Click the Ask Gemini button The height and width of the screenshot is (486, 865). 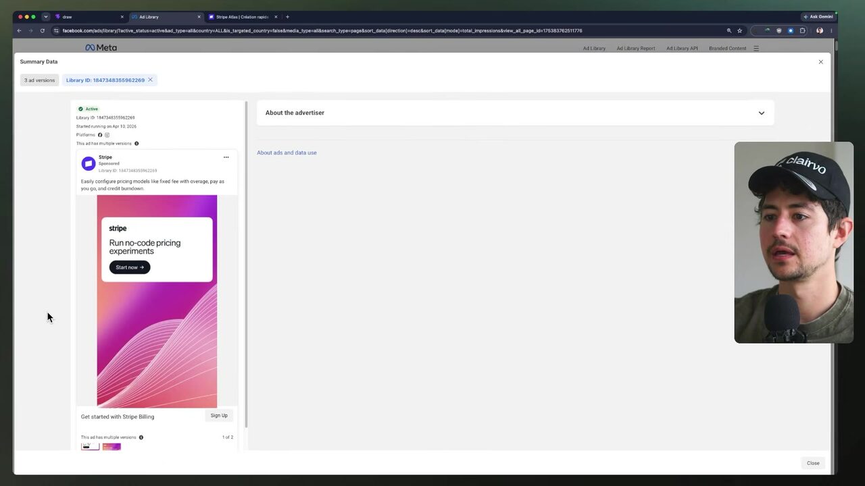click(818, 17)
